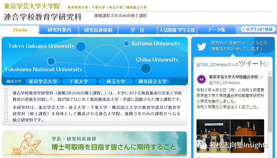Screen dimensions: 277x158
Task: Click the @TGU_DCrengou handle under account name
Action: [x=224, y=83]
